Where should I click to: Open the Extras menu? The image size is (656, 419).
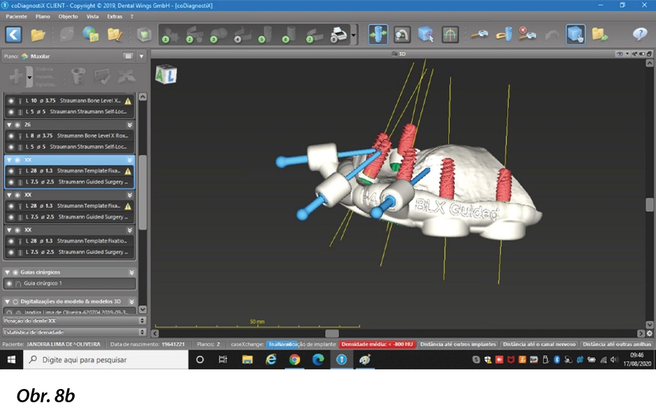(114, 17)
